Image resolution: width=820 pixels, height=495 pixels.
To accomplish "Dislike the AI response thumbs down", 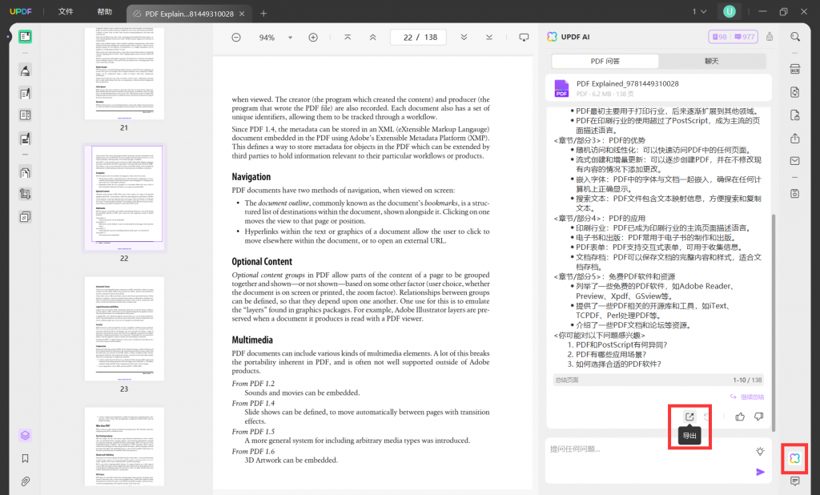I will pyautogui.click(x=759, y=417).
